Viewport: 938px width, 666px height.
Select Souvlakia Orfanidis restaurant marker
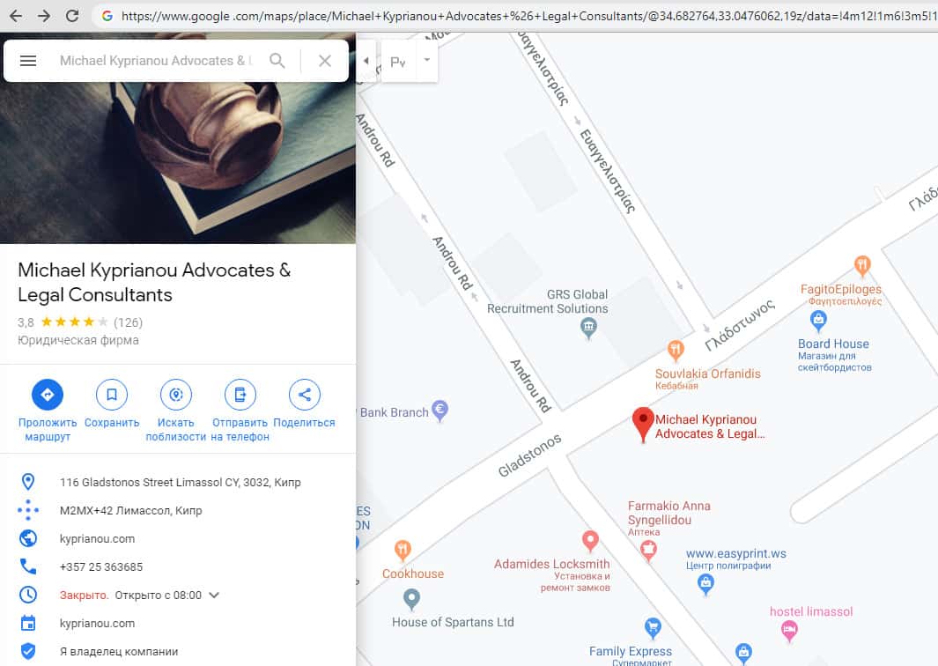pos(676,350)
